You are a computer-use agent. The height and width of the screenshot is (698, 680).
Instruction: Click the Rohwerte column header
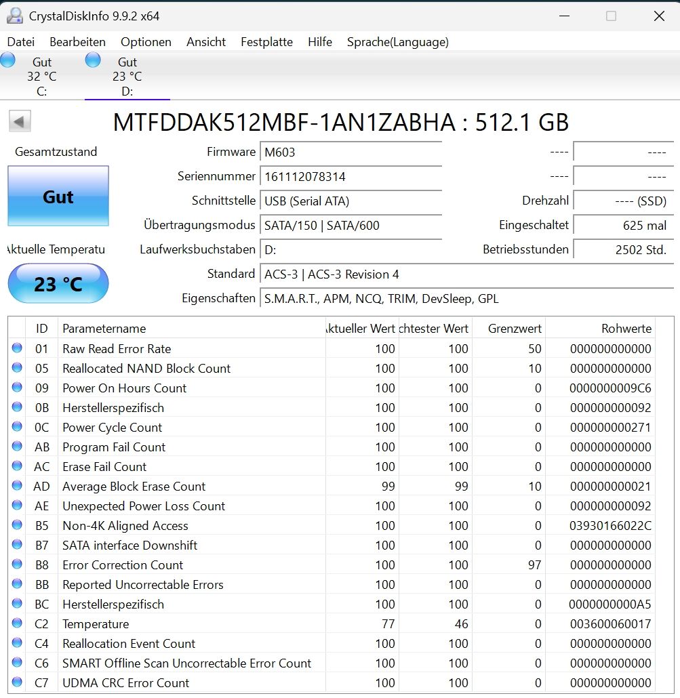pos(600,329)
